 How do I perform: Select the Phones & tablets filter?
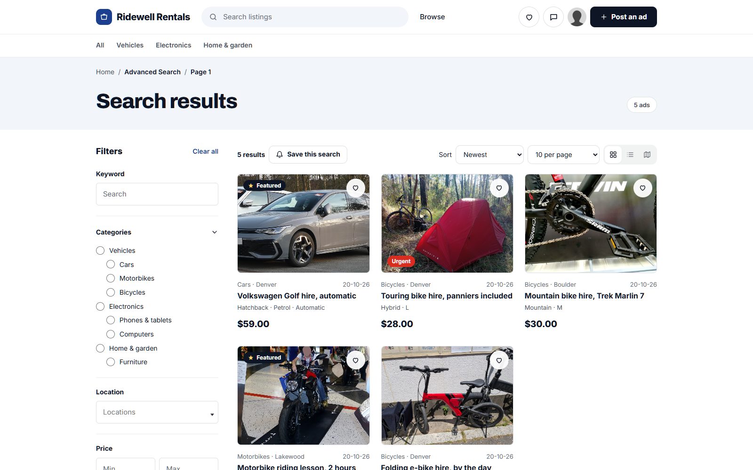coord(111,320)
